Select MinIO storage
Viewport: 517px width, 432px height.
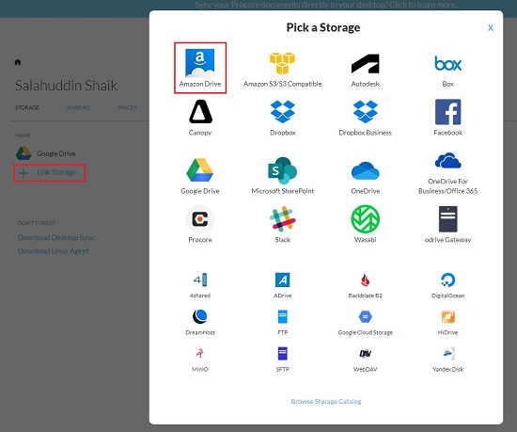pos(200,354)
